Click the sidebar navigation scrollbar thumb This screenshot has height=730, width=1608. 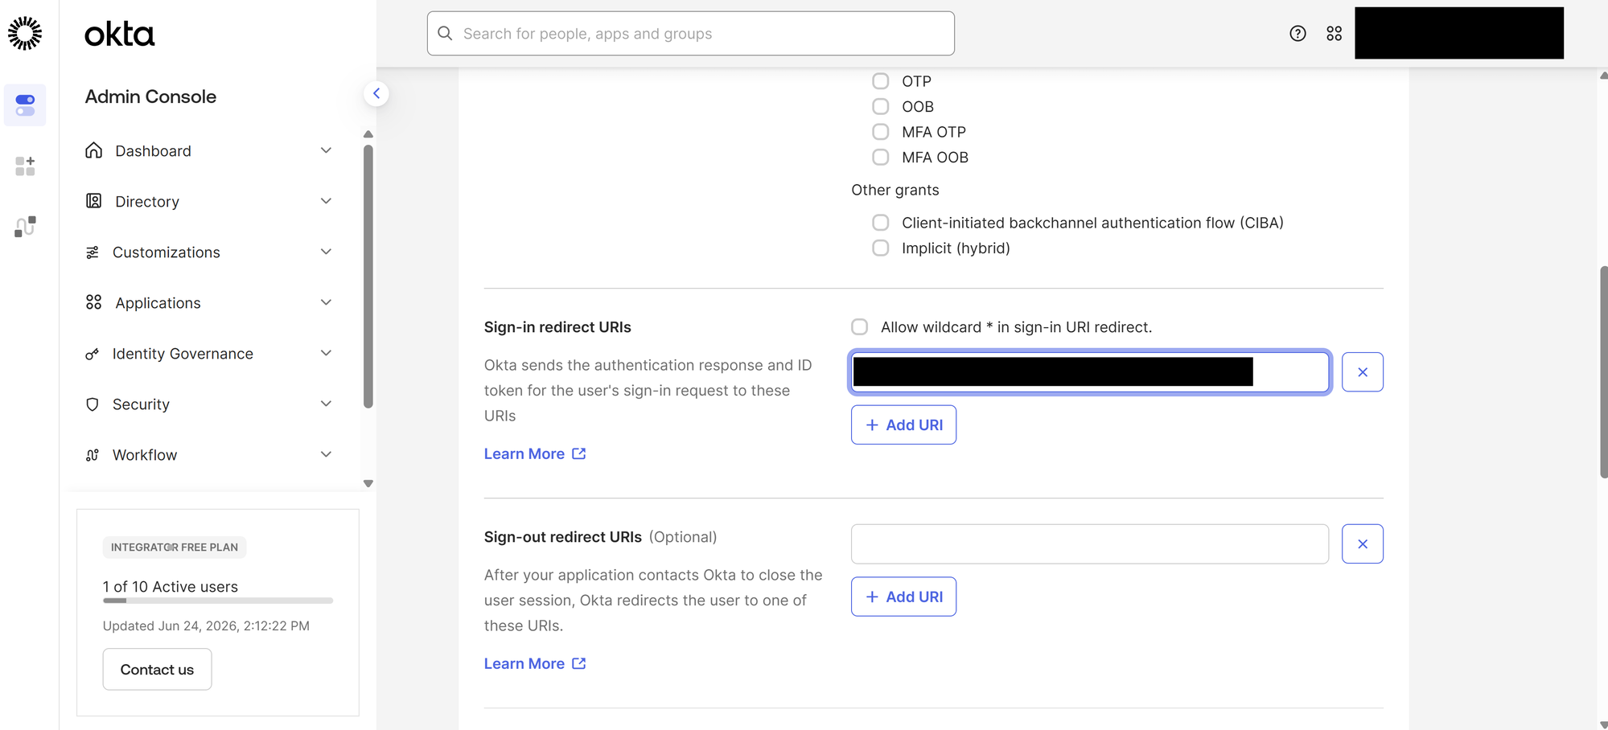coord(368,277)
